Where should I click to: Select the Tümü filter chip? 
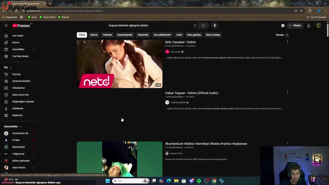click(x=82, y=35)
